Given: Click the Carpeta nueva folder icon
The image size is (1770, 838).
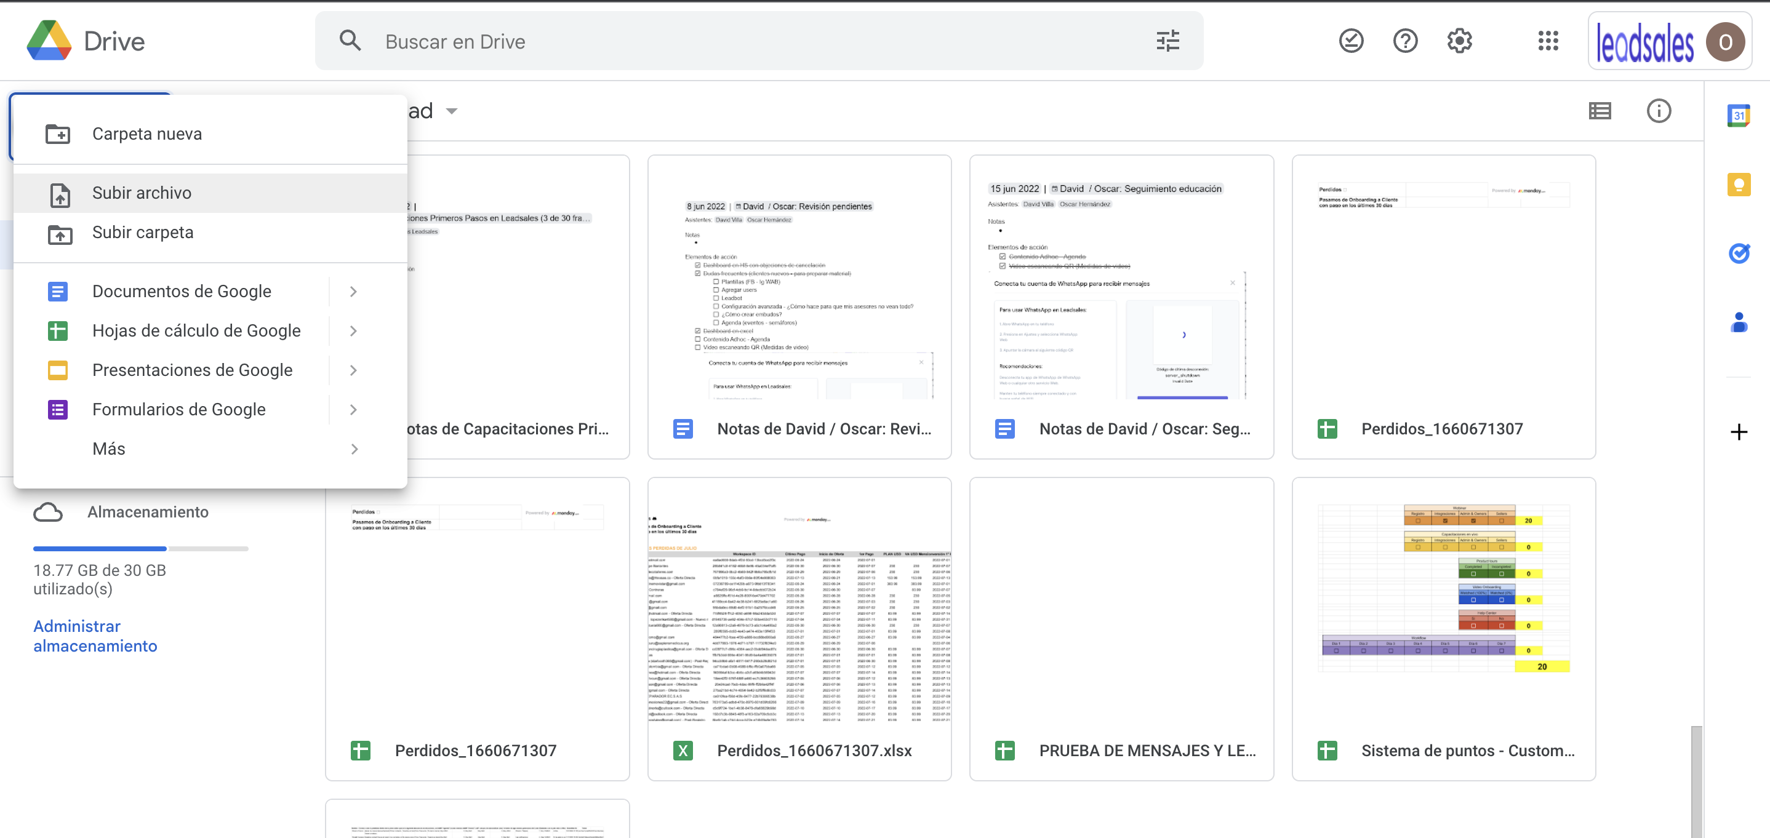Looking at the screenshot, I should coord(58,134).
